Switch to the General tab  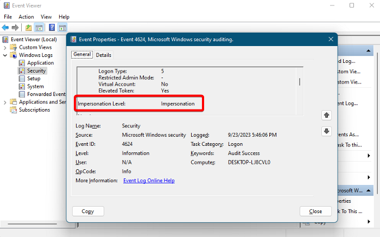[x=82, y=54]
